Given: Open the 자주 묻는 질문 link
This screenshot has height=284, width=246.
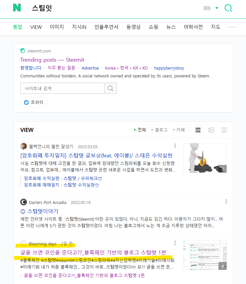Looking at the screenshot, I should click(61, 68).
